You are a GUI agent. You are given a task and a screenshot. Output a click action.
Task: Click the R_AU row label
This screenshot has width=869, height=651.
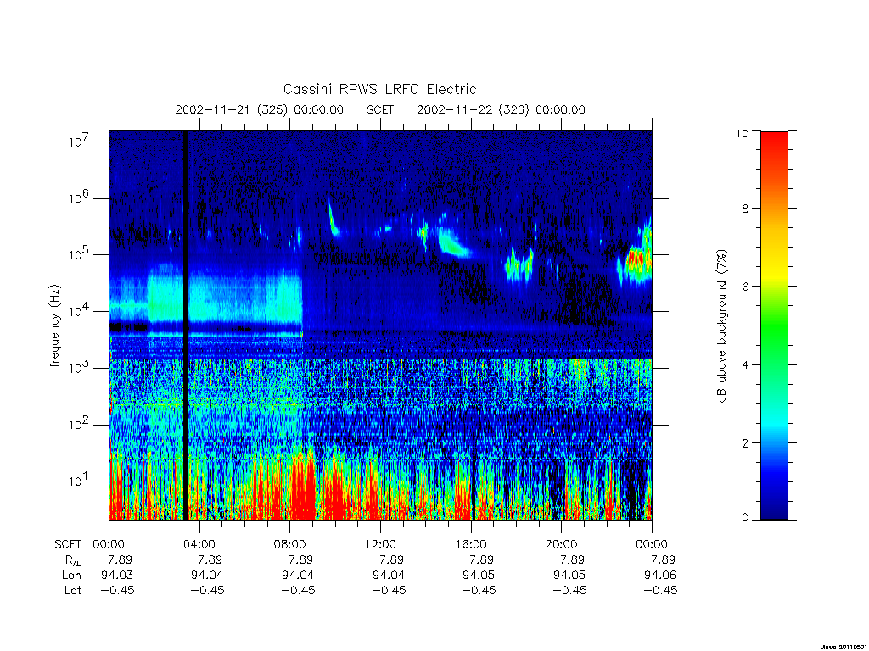(x=73, y=560)
